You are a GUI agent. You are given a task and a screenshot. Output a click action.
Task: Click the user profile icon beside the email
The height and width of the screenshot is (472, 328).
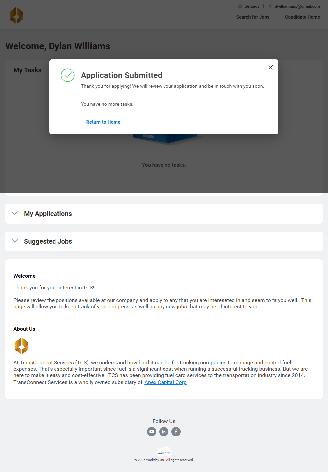click(270, 6)
